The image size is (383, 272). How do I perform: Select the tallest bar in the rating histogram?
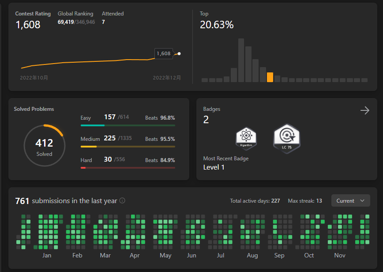pyautogui.click(x=241, y=60)
